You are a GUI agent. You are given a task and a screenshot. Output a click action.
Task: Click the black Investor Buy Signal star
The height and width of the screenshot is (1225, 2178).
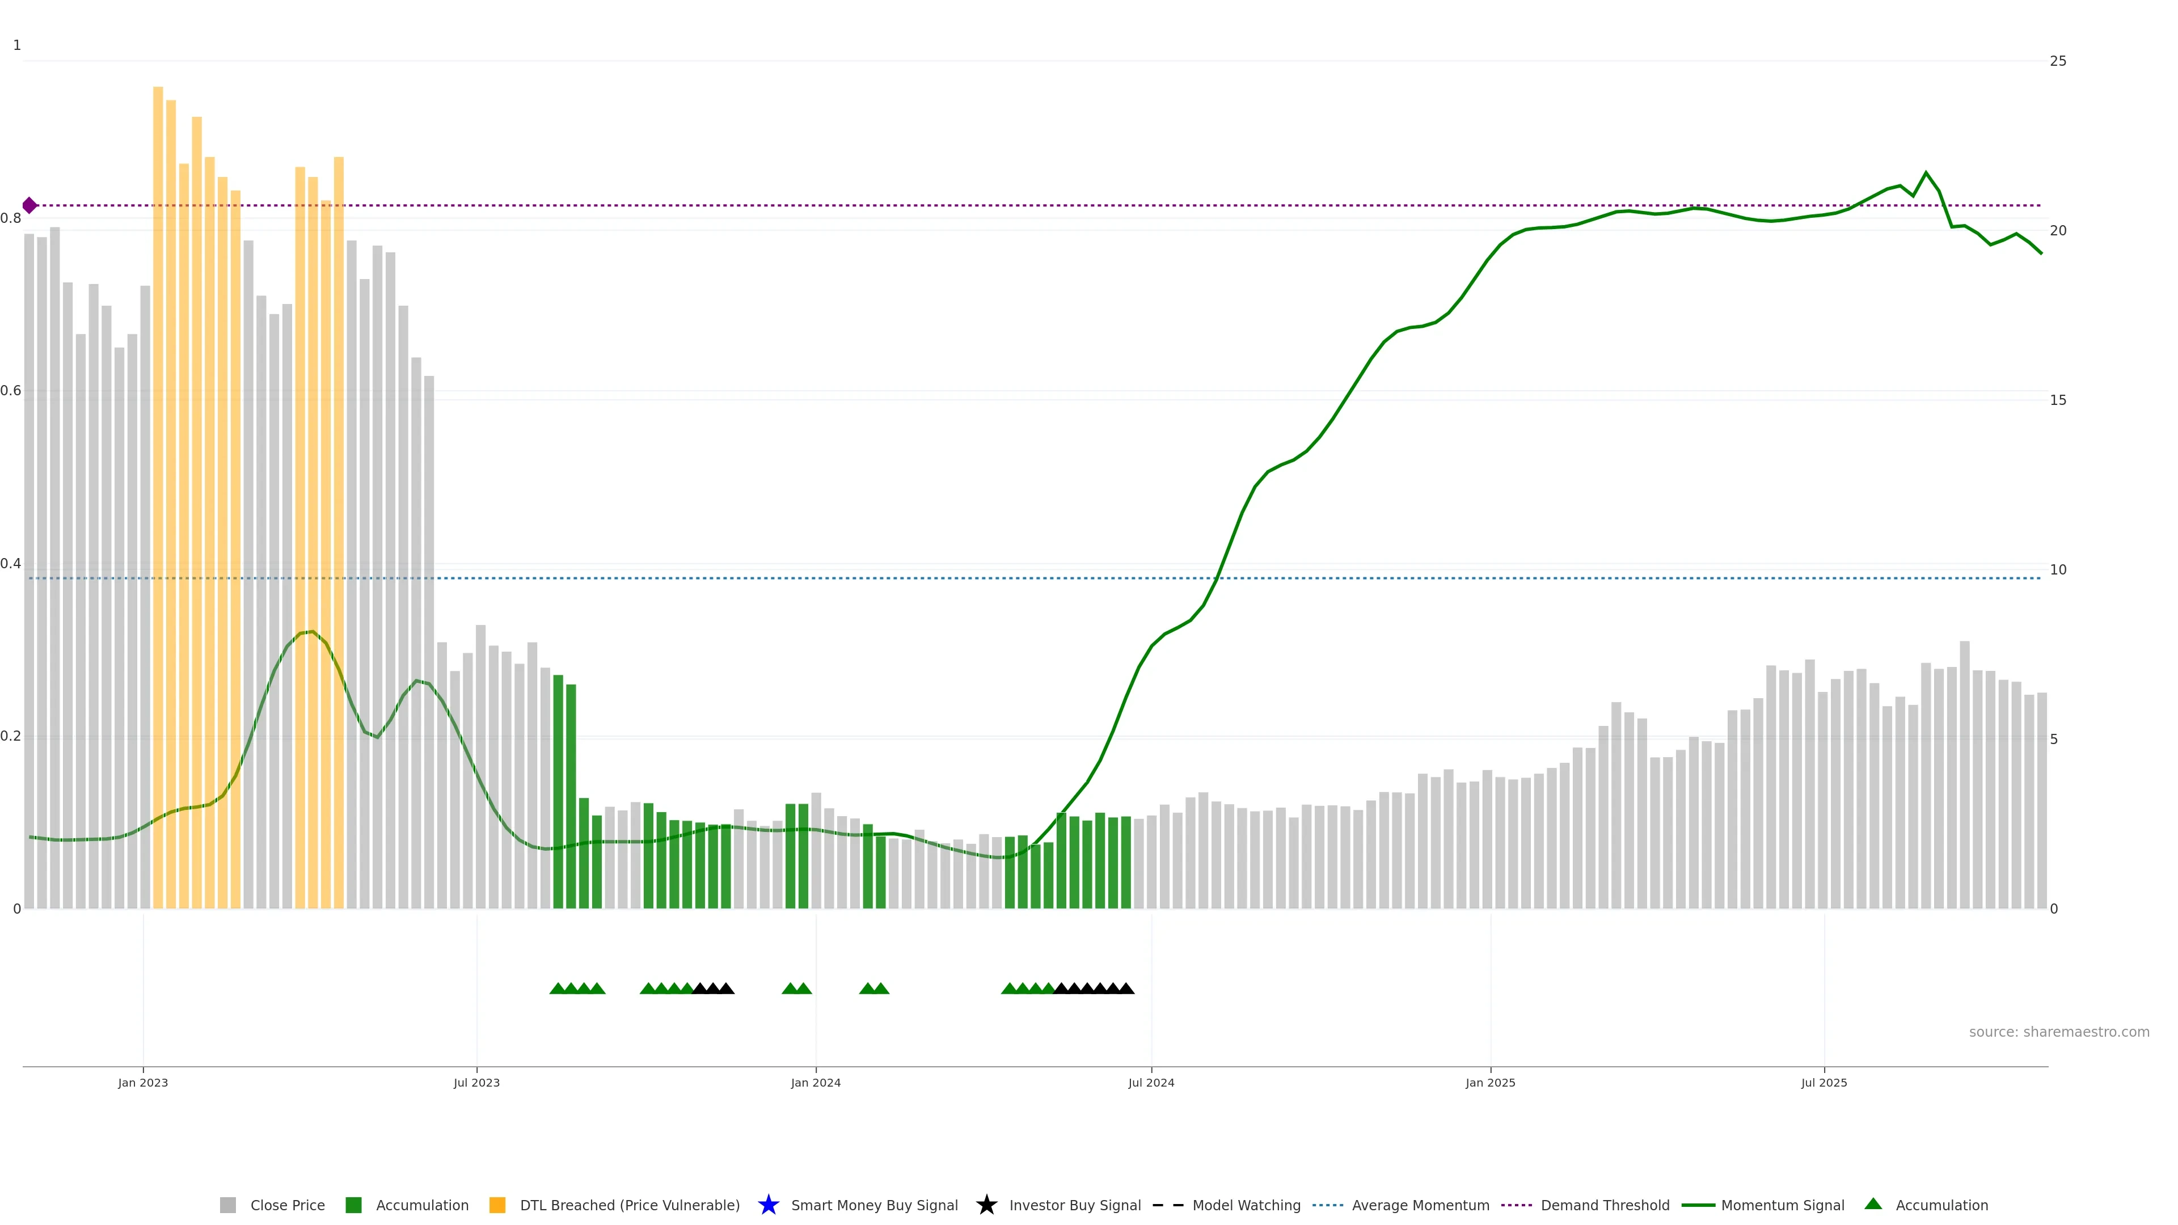[x=986, y=1205]
